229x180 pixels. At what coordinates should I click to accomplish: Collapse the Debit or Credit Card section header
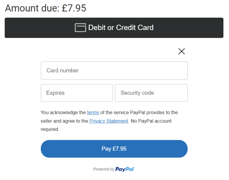click(114, 28)
